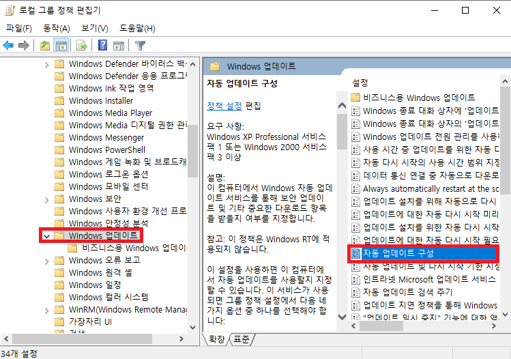Viewport: 511px width, 359px height.
Task: Select 업데이트 지연 정책을 통해 Windows setting
Action: pos(430,305)
